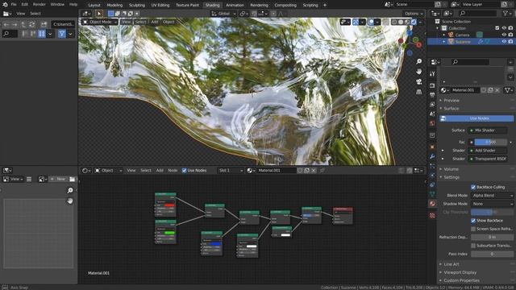Expand the Line Art panel
This screenshot has height=290, width=516.
click(x=451, y=264)
